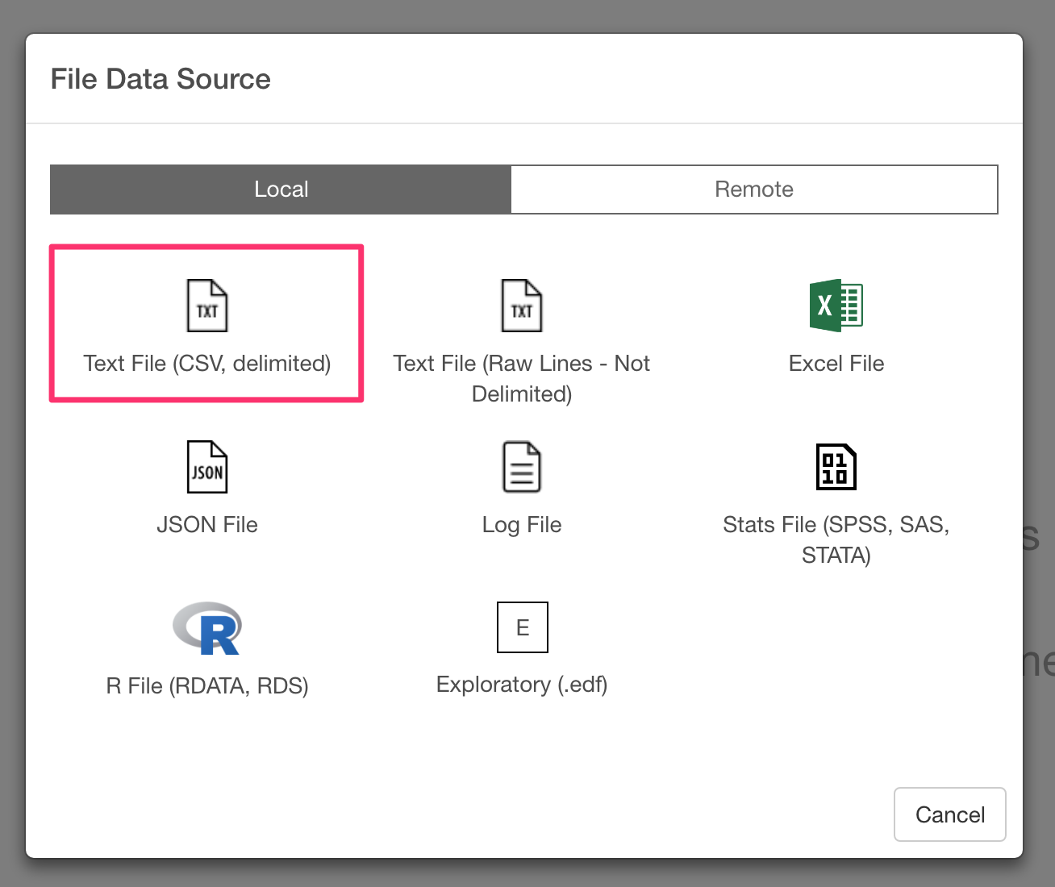Select the binary Stats File icon
This screenshot has height=887, width=1055.
click(x=836, y=467)
